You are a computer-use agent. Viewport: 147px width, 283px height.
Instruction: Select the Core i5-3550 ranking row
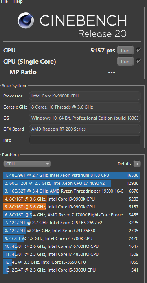72,262
